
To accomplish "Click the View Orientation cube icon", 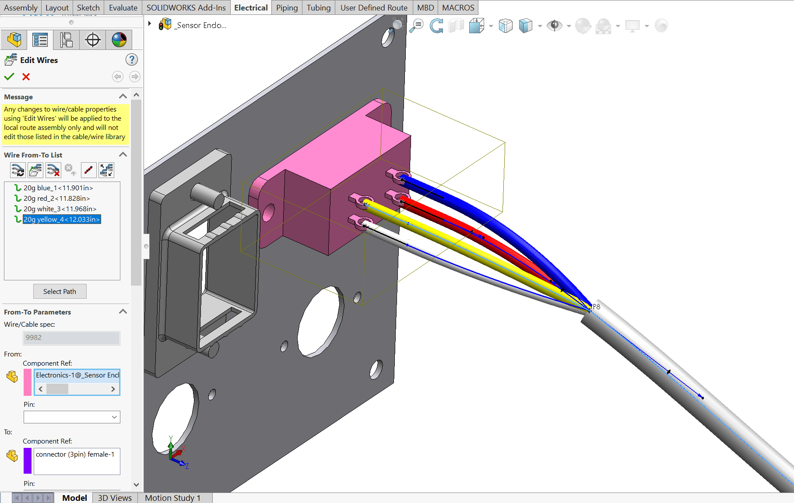I will tap(477, 26).
